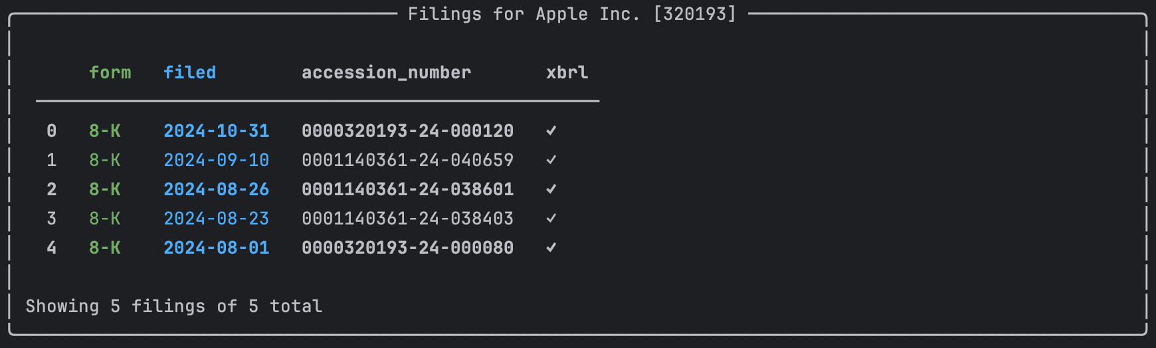This screenshot has width=1156, height=348.
Task: Click the xbrl checkmark in 2024-08-26 row
Action: [x=551, y=189]
